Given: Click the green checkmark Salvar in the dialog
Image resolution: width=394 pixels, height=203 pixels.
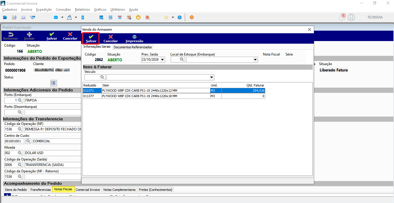Looking at the screenshot, I should tap(91, 38).
